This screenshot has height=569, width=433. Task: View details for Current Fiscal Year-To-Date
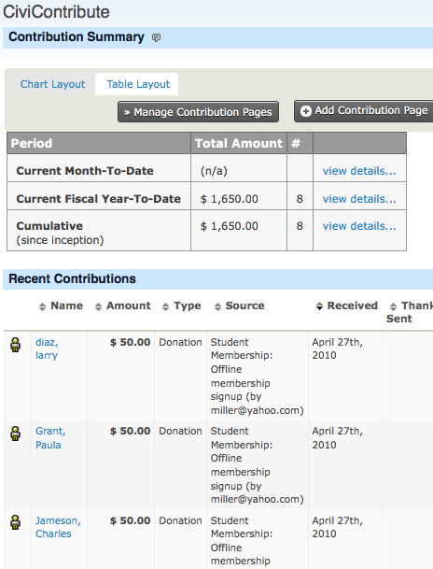coord(359,199)
